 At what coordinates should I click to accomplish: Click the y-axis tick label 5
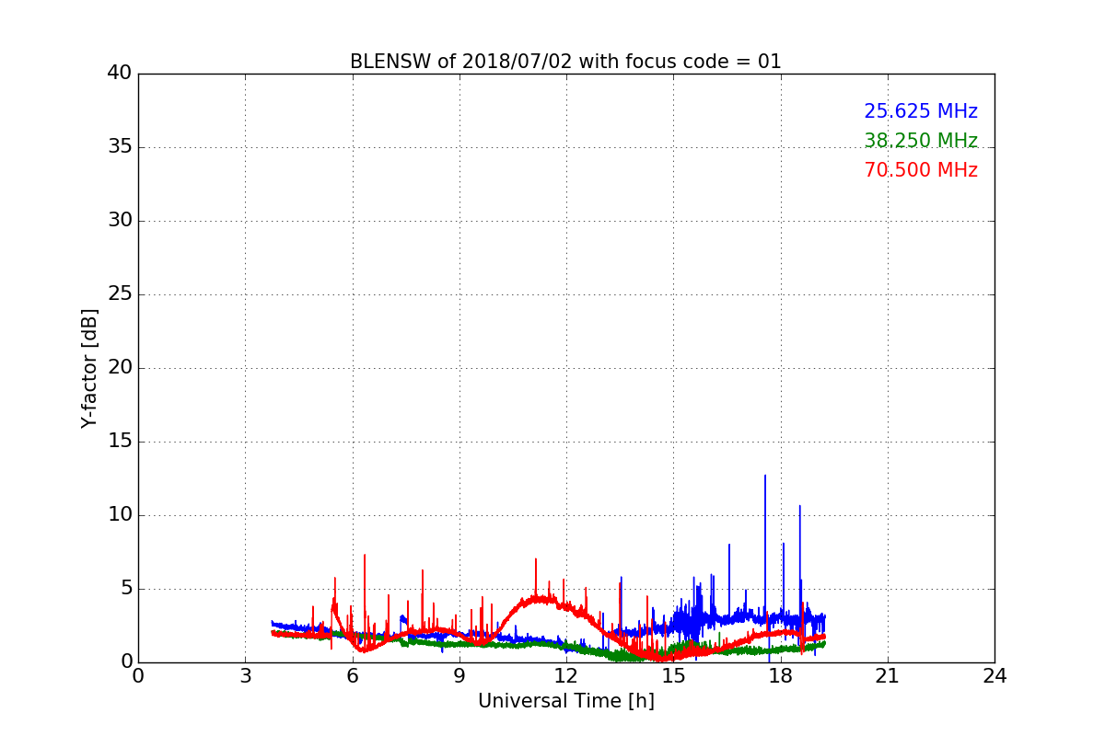(x=126, y=589)
